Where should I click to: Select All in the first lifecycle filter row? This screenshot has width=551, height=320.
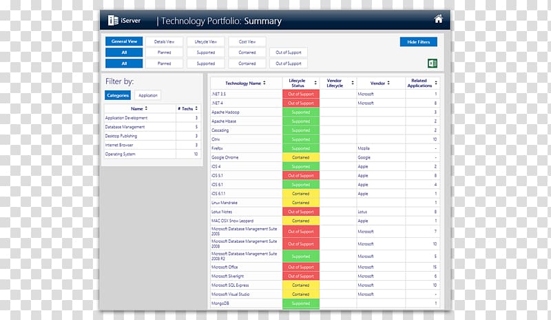coord(124,52)
